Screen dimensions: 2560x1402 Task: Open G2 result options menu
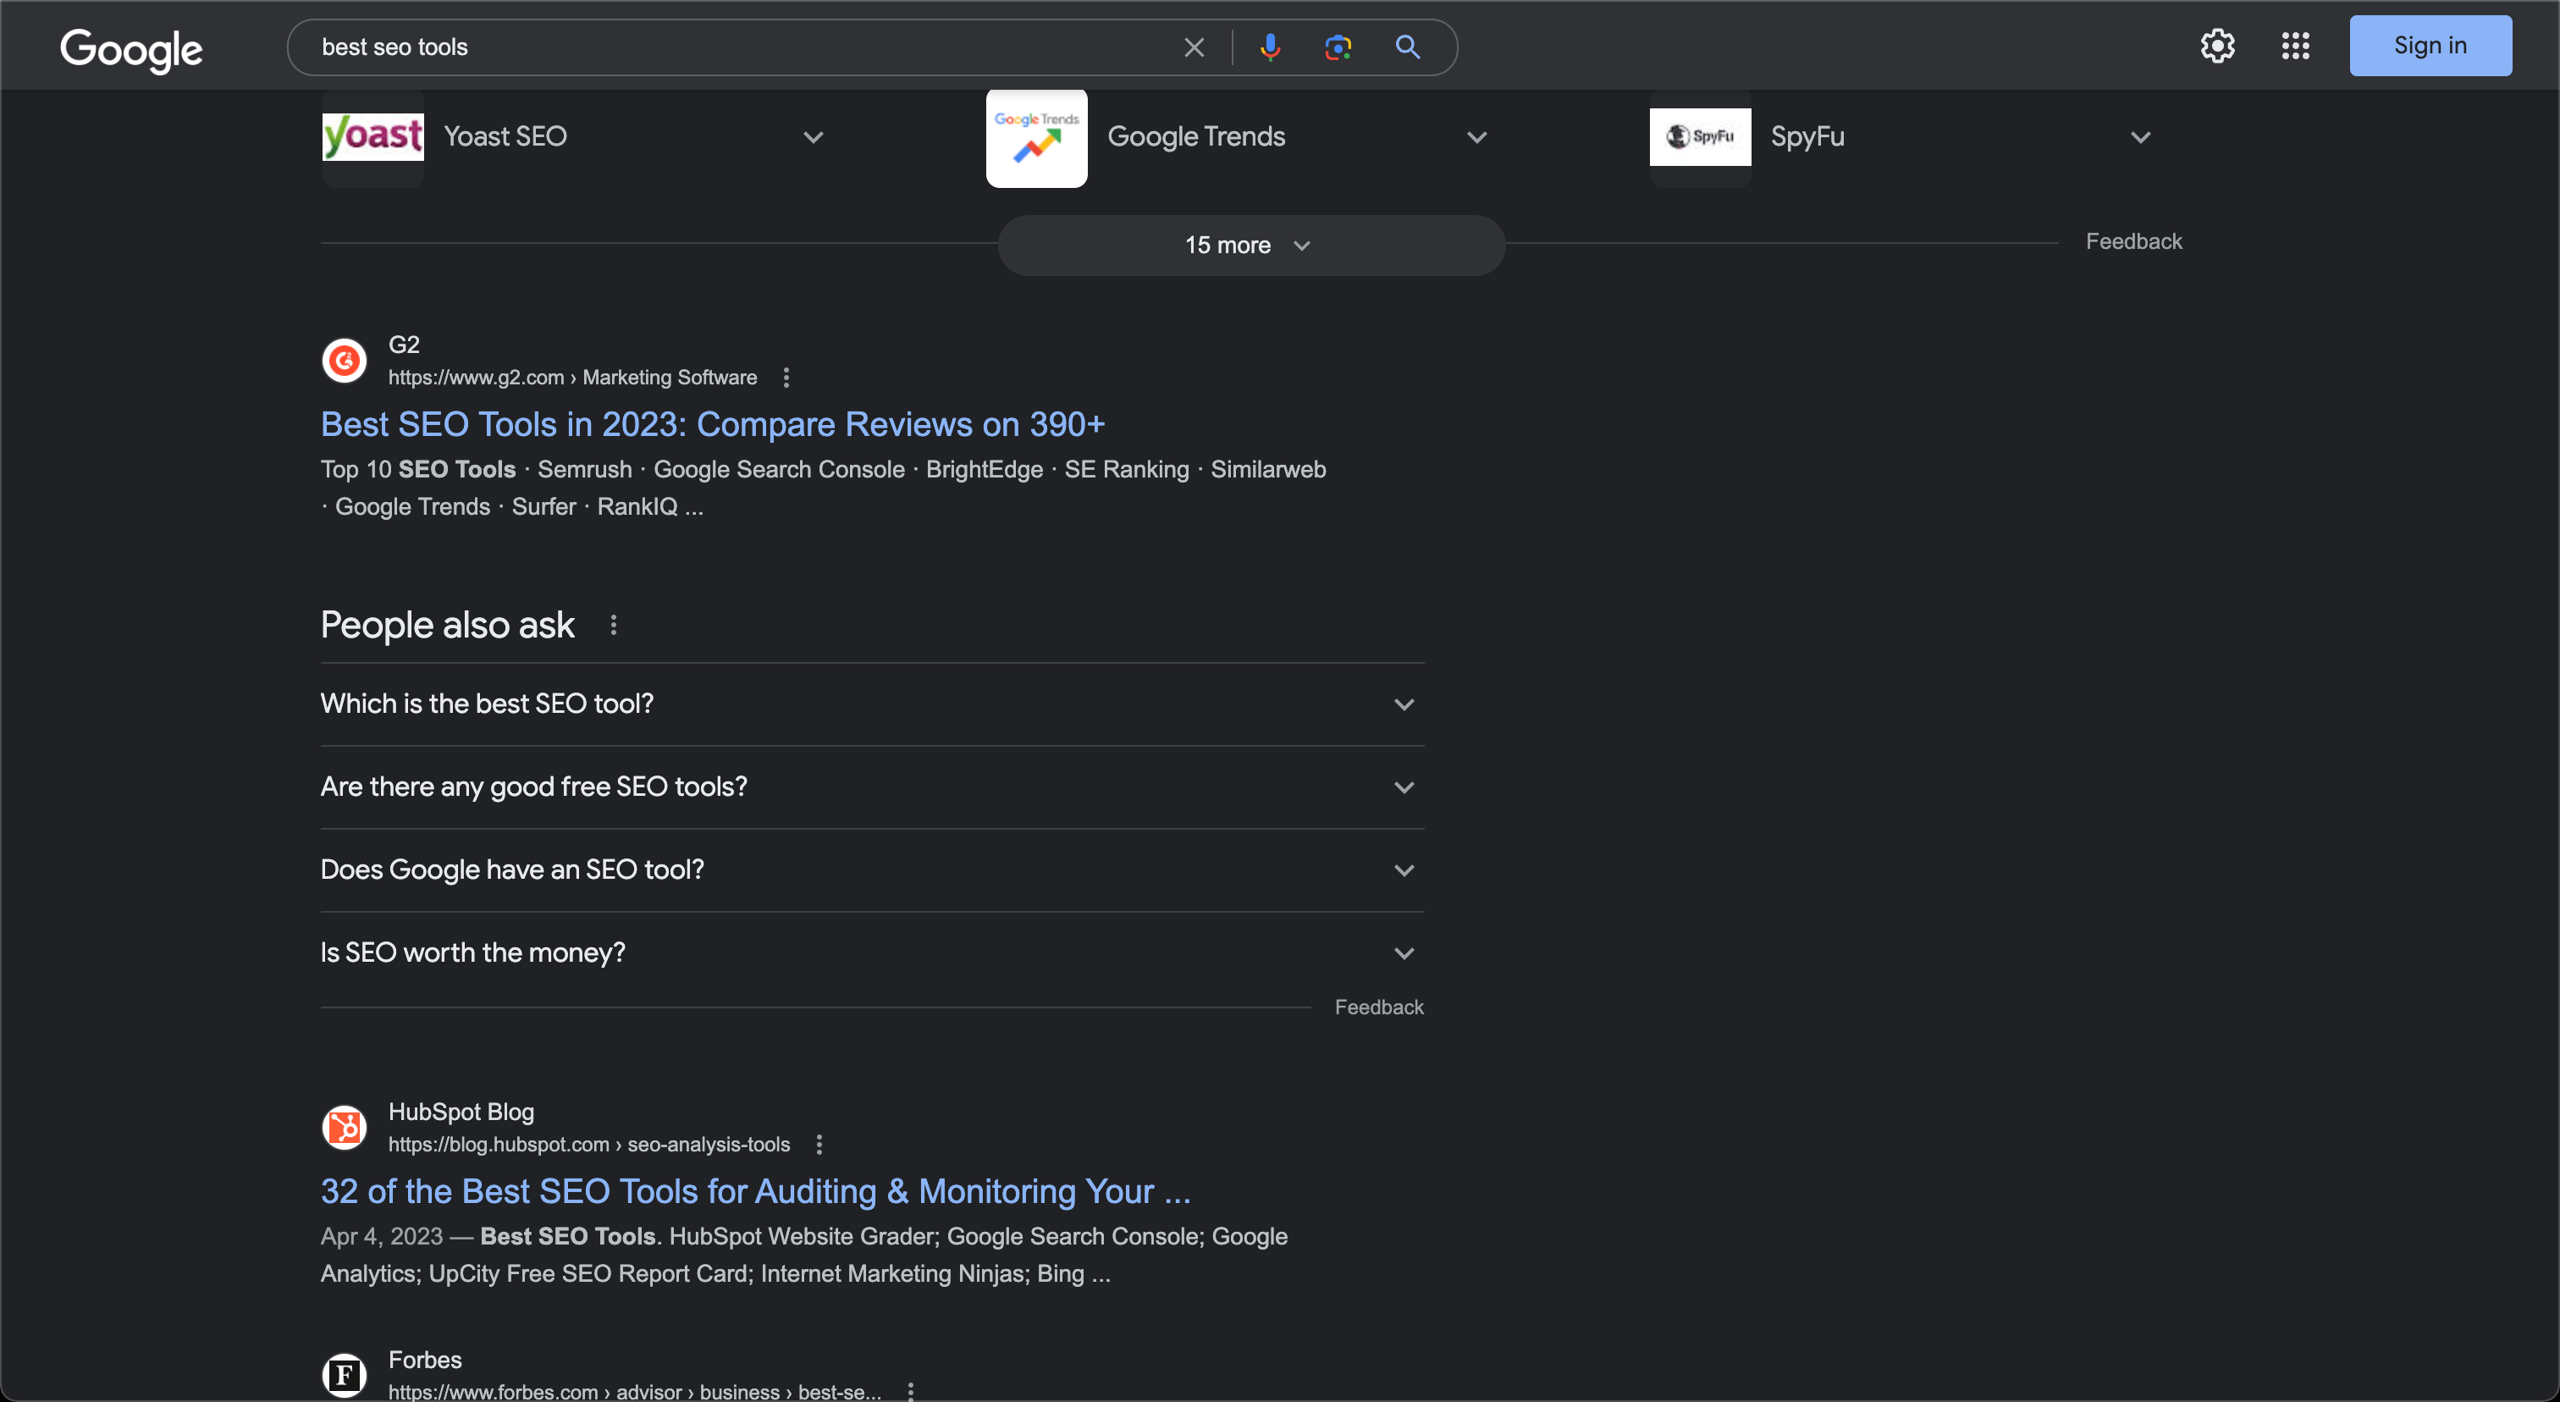coord(786,378)
